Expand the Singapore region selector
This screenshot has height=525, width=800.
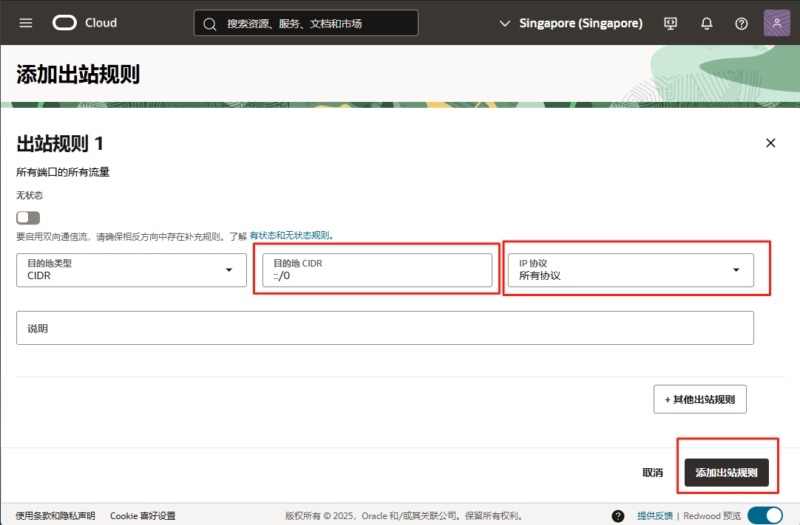[x=571, y=24]
